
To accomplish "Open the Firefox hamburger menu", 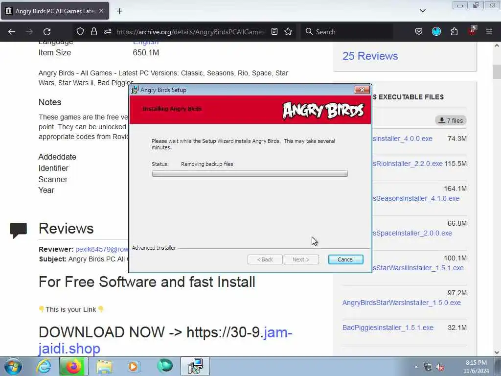I will [x=489, y=31].
